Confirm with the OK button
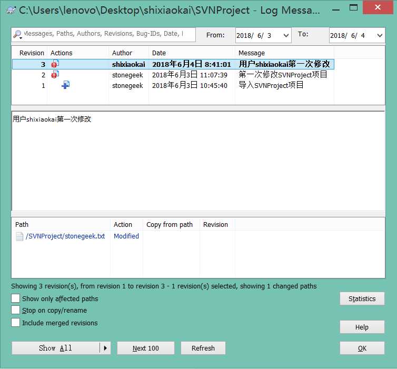This screenshot has height=369, width=397. [362, 348]
